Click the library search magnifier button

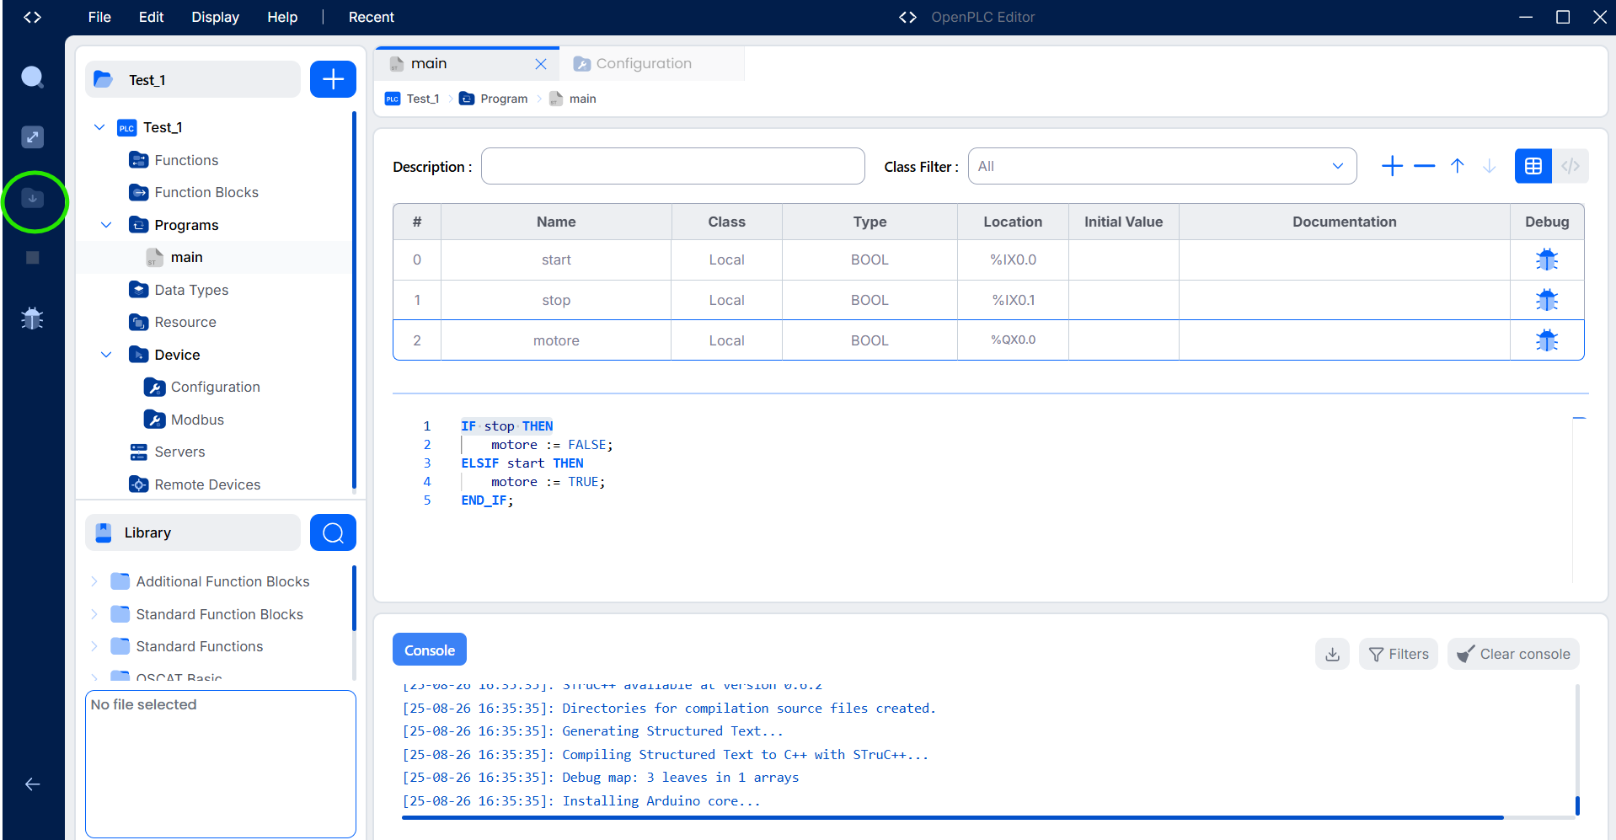coord(333,532)
